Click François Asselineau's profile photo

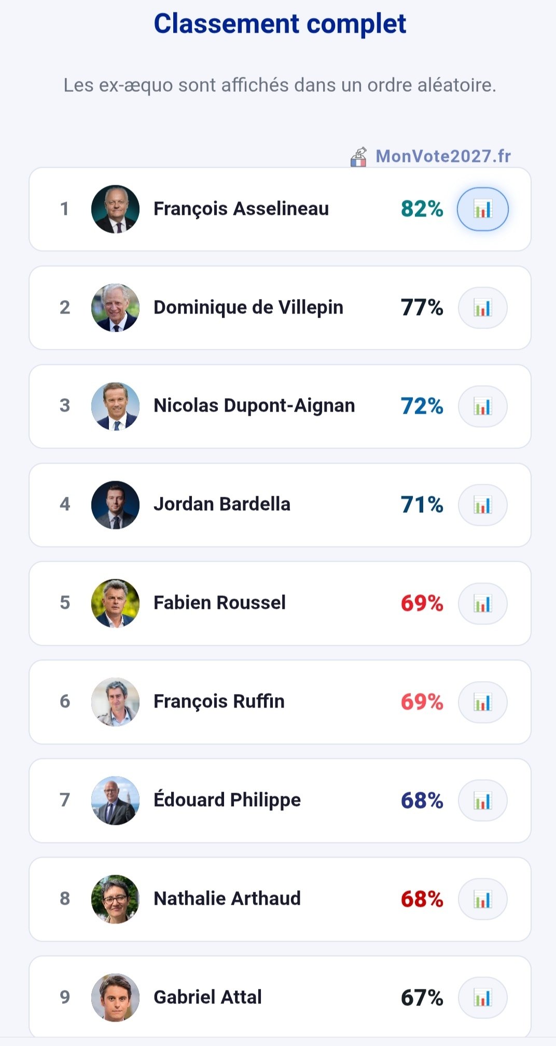tap(115, 209)
